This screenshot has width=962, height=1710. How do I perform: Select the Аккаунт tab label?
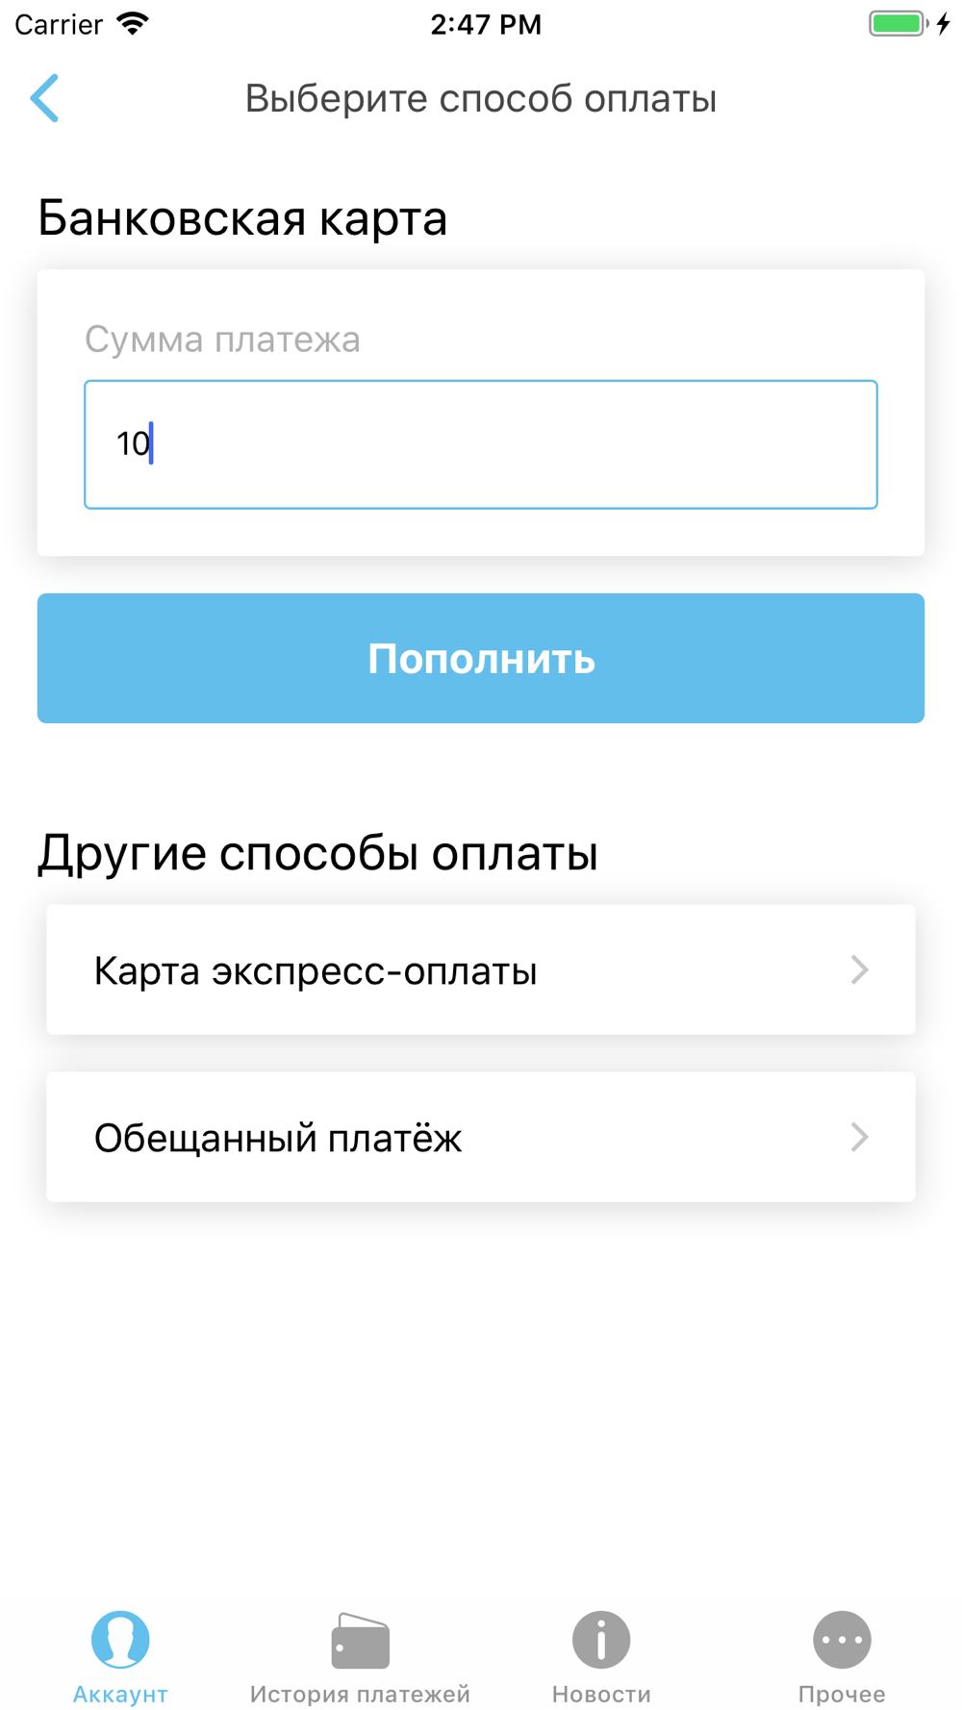120,1694
